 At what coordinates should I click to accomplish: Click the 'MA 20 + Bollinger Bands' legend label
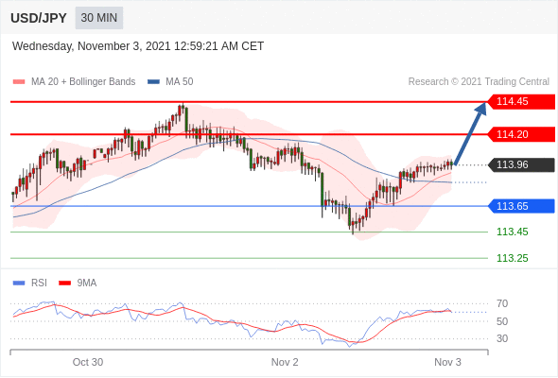(x=83, y=82)
